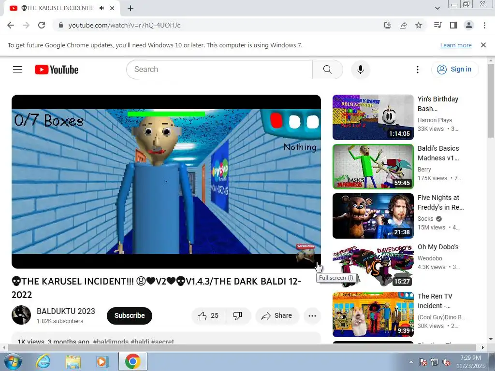Open the Learn more link

point(456,45)
